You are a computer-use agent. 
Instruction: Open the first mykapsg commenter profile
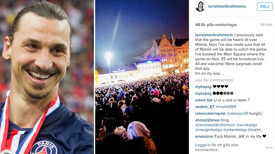[203, 87]
